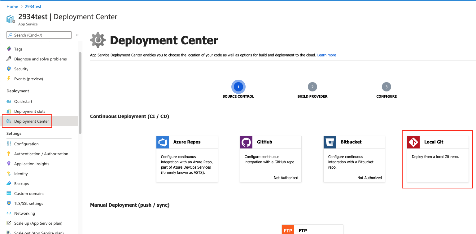Click the 2934test breadcrumb link
The height and width of the screenshot is (234, 476).
tap(33, 7)
